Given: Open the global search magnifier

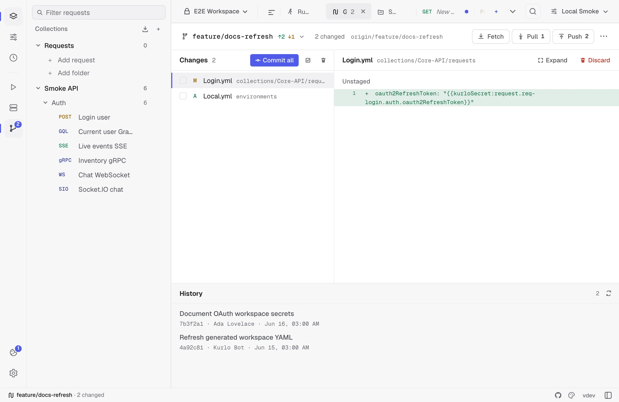Looking at the screenshot, I should (533, 11).
